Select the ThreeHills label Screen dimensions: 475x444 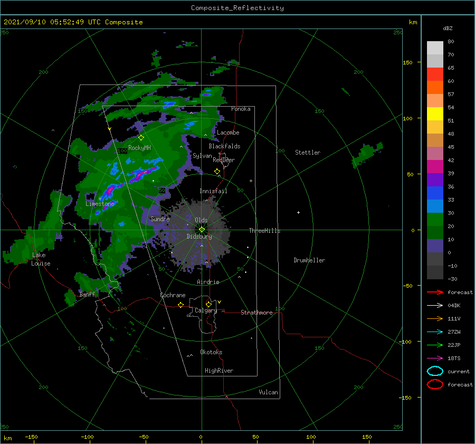click(265, 231)
